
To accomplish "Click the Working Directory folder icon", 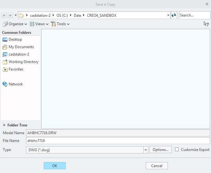I will pyautogui.click(x=5, y=62).
